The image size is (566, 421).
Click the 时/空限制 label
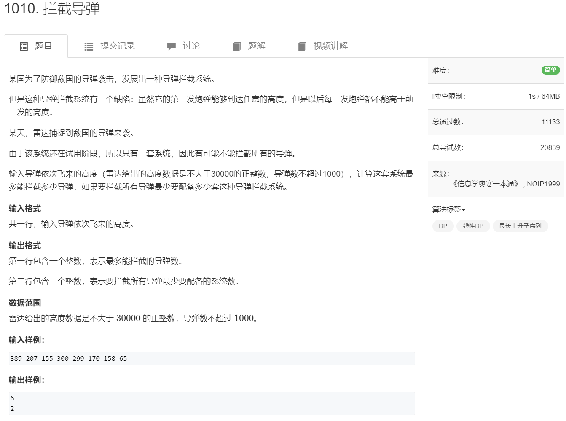pos(449,96)
